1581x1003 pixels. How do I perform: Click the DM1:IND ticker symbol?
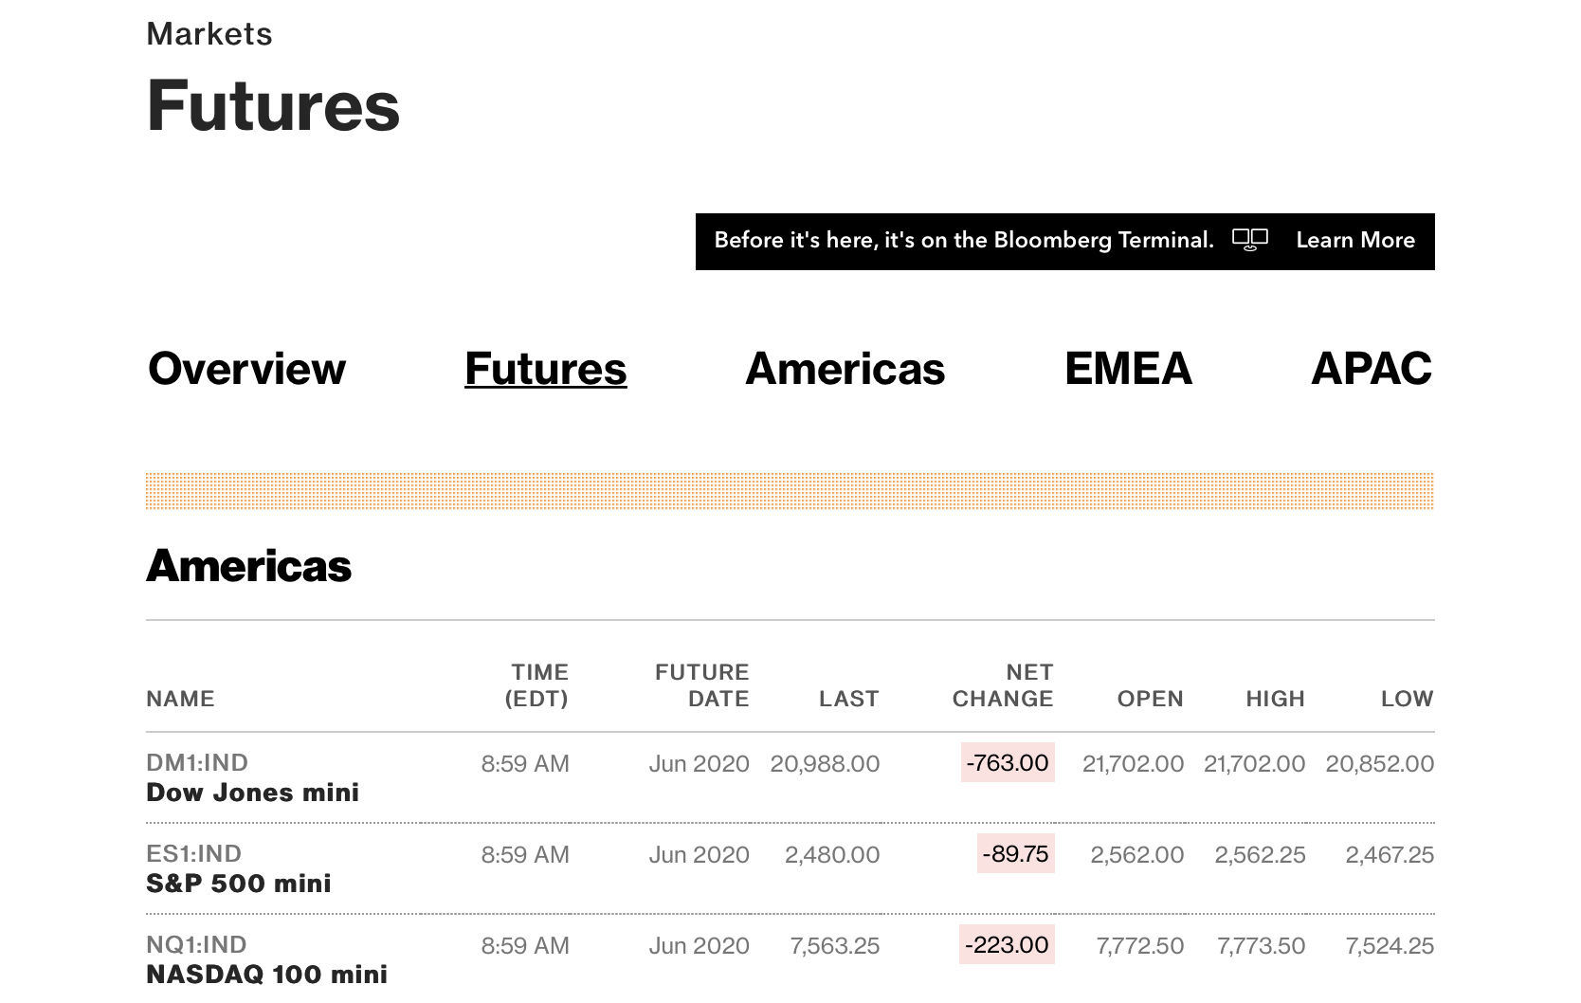click(x=197, y=762)
